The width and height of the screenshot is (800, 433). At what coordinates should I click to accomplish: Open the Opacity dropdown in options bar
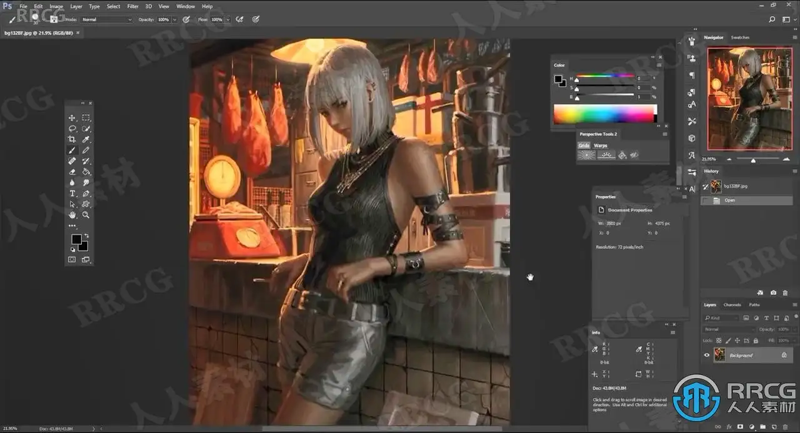click(174, 19)
